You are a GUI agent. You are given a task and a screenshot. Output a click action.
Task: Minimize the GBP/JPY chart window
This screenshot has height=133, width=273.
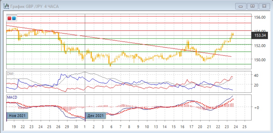241,6
